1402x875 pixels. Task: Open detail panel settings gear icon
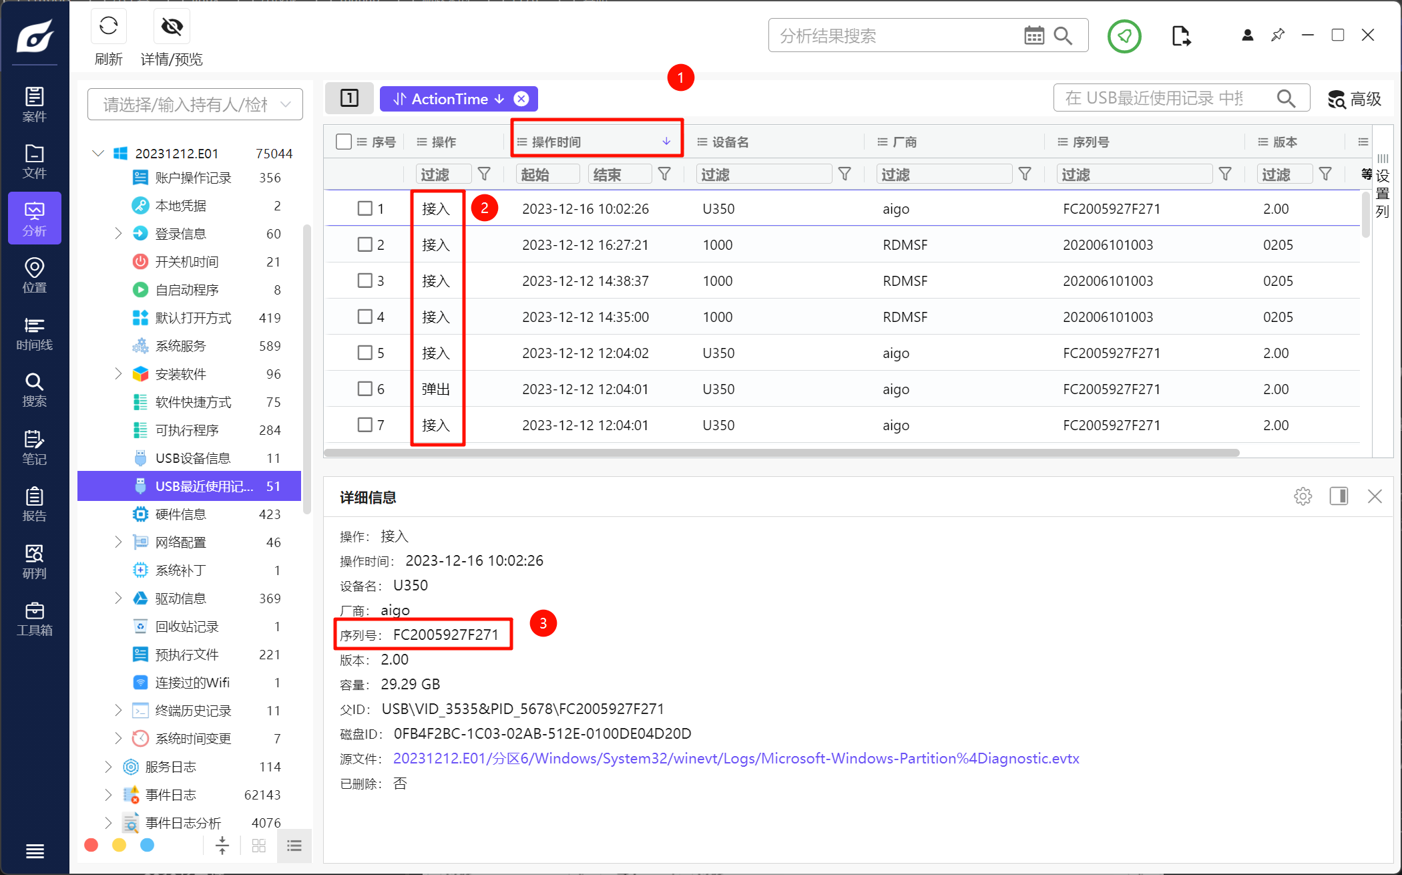(1303, 496)
